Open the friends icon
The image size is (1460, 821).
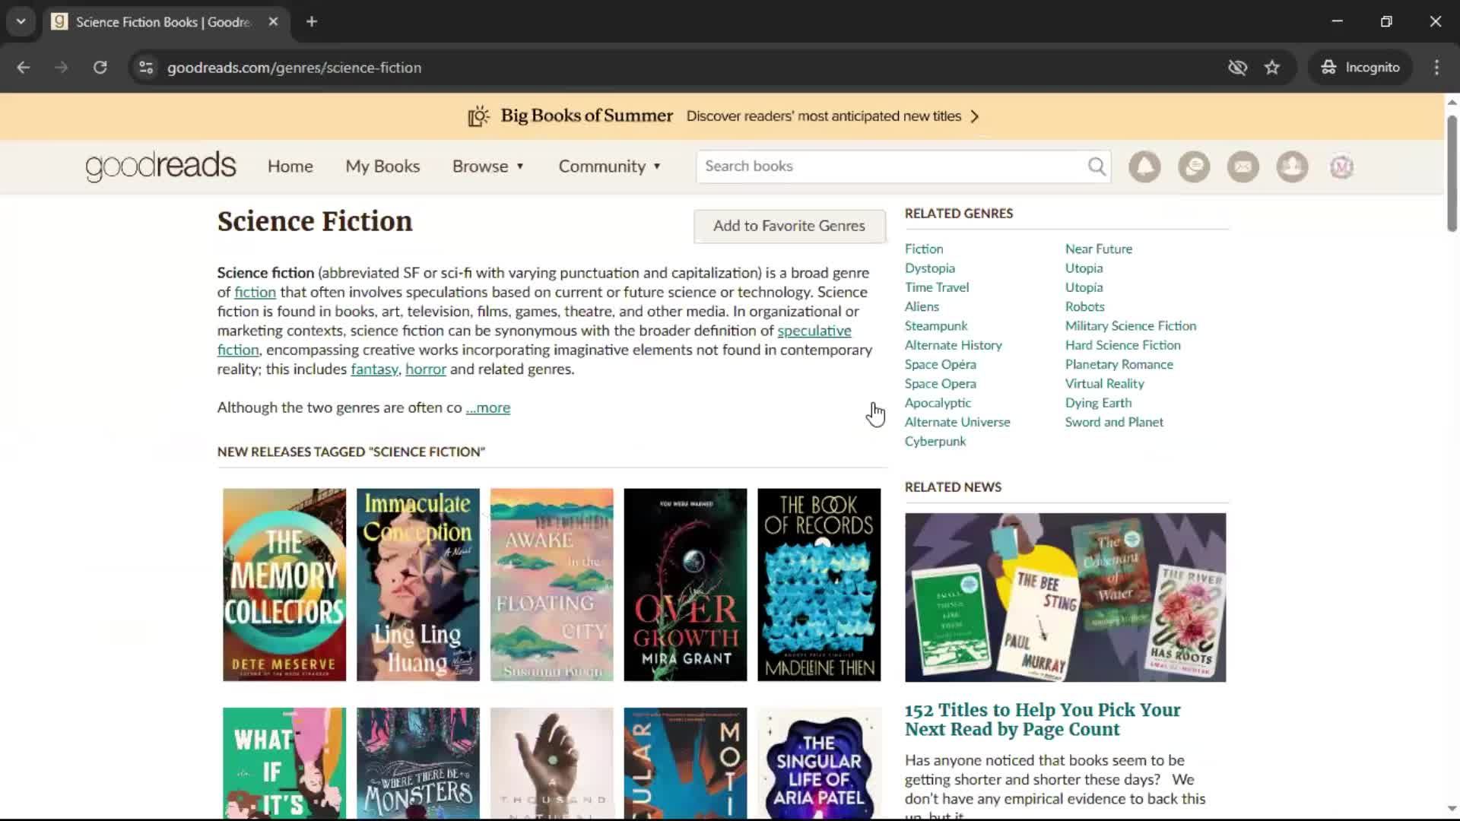(1292, 166)
